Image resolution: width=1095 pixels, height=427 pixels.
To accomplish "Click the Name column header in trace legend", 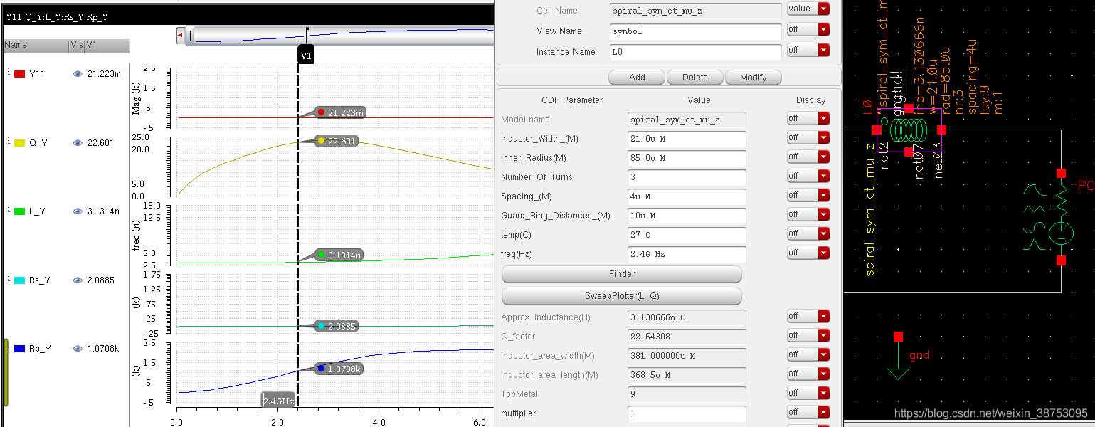I will 36,46.
